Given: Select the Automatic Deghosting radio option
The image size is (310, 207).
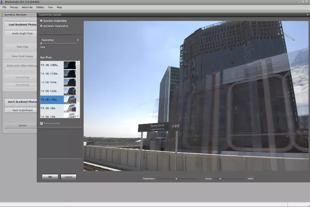Looking at the screenshot, I should click(x=41, y=26).
